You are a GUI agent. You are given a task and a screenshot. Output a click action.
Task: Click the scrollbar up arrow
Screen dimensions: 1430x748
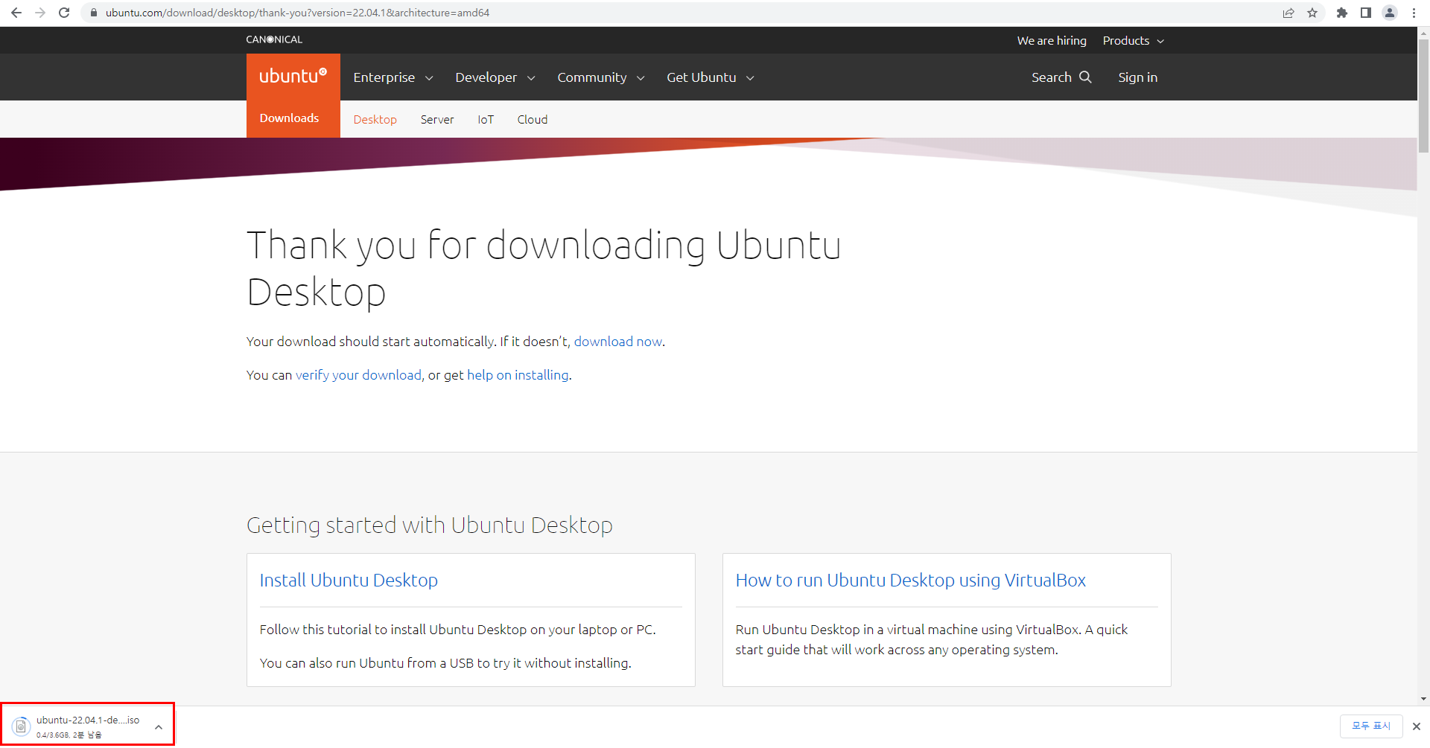1423,33
